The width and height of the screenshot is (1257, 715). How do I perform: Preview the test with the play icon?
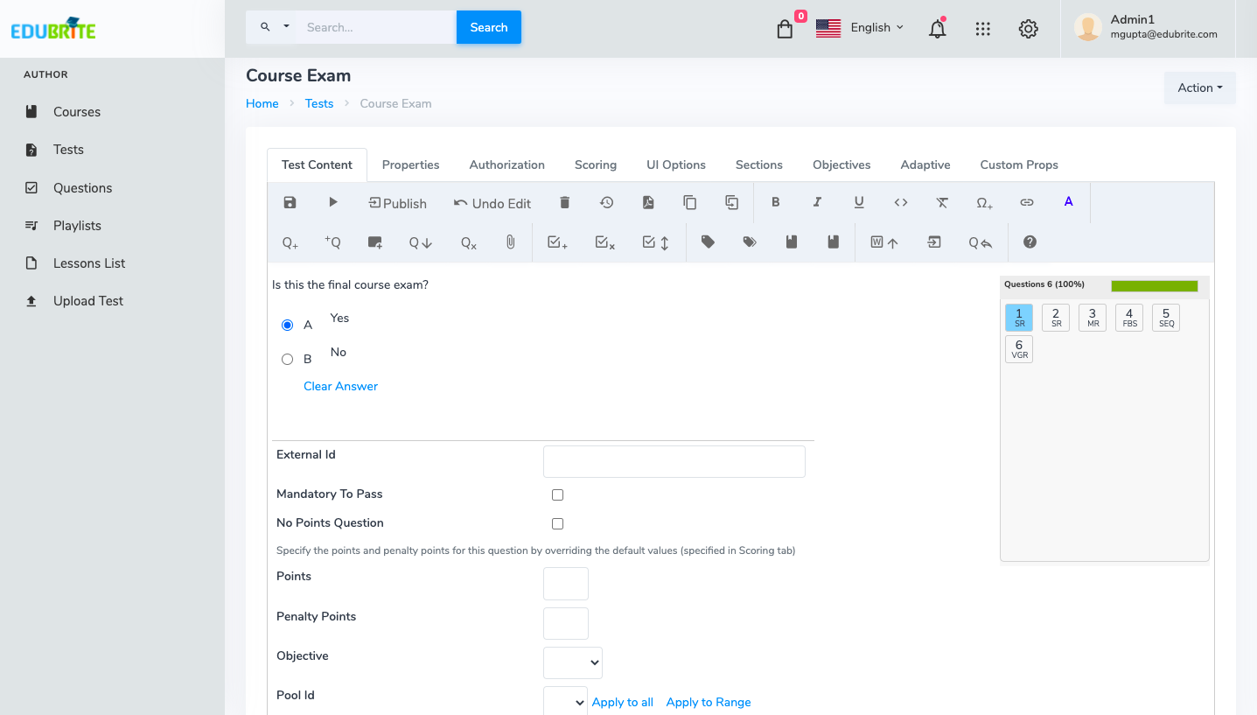tap(333, 202)
